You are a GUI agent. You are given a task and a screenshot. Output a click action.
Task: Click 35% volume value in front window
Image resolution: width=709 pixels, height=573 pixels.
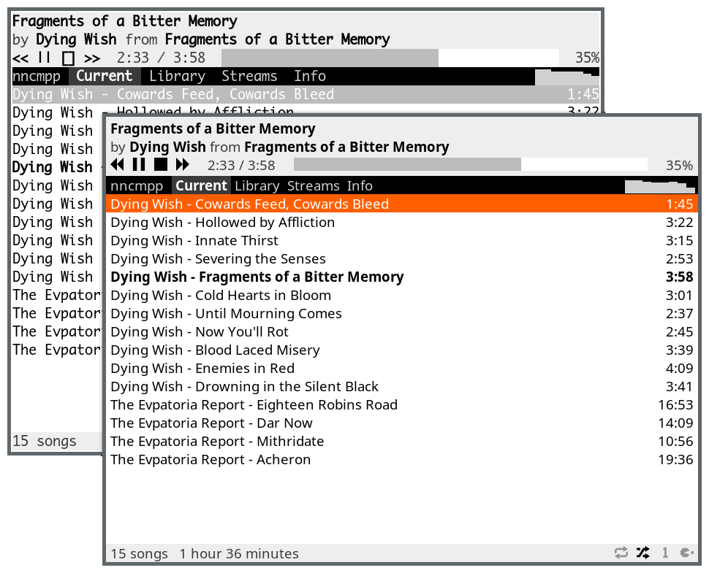[x=679, y=165]
